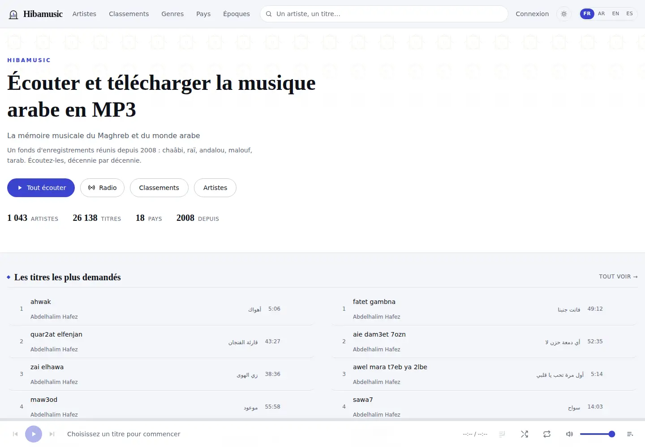Open Abdelhalim Hafez under fatet gambna
645x447 pixels.
tap(377, 316)
